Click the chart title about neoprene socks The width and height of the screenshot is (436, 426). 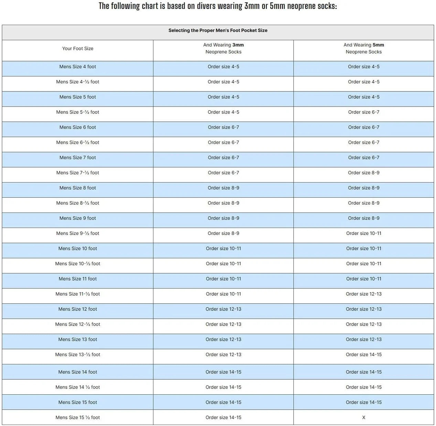[x=218, y=6]
